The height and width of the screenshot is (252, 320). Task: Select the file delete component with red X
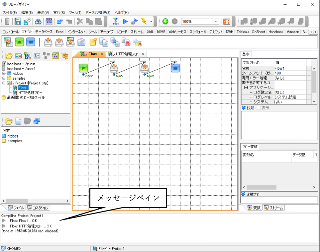click(x=126, y=42)
